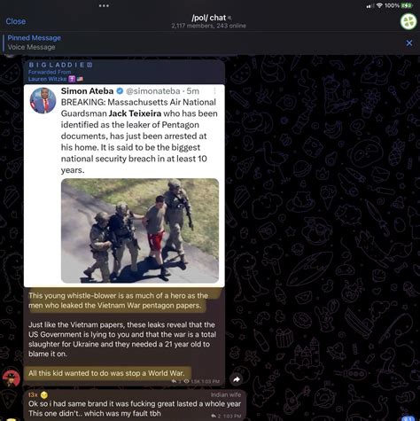
Task: Click the 'All this kid wanted' highlighted line
Action: [106, 373]
